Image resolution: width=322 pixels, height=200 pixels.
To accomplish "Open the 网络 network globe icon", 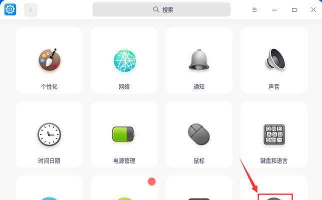I will [124, 60].
